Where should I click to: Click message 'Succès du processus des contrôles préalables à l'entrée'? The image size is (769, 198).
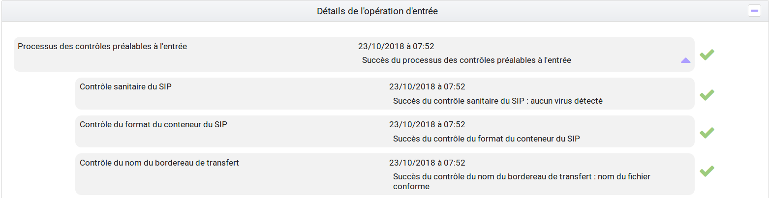click(x=466, y=60)
